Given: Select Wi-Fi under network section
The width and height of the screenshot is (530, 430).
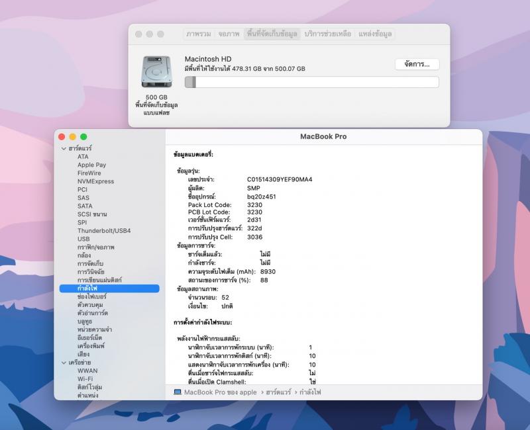Looking at the screenshot, I should [x=85, y=379].
